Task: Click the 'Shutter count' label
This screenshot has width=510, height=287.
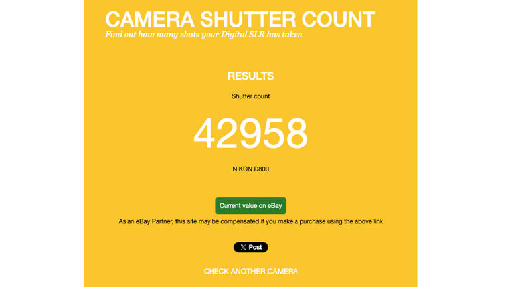Action: 250,96
